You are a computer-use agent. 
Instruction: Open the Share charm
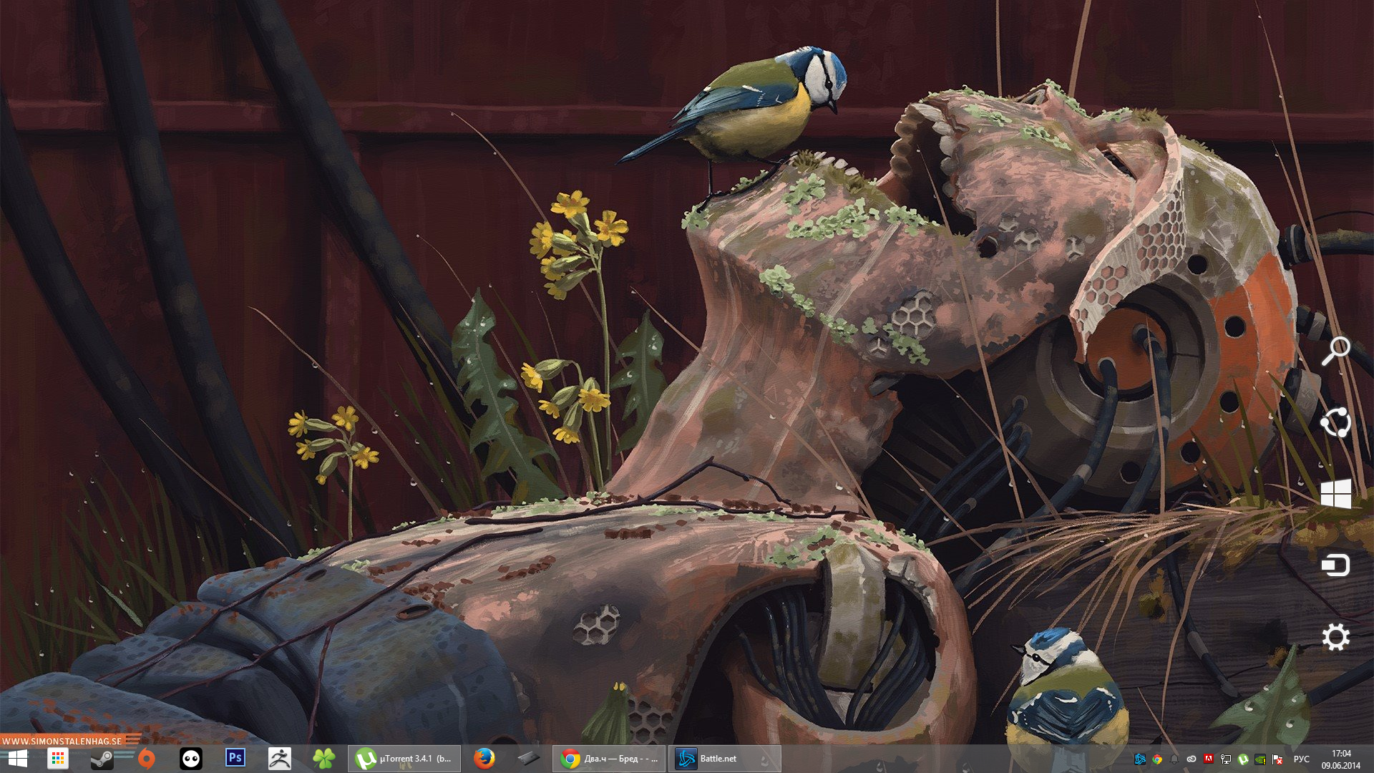[x=1335, y=422]
